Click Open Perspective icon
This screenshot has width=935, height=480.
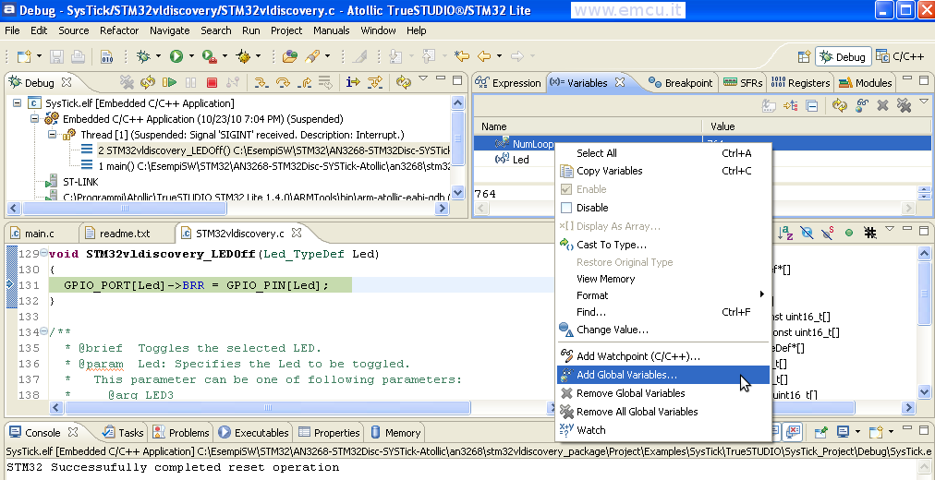click(x=805, y=56)
